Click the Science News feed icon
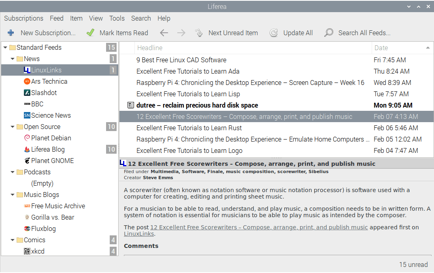434x273 pixels. pyautogui.click(x=27, y=116)
